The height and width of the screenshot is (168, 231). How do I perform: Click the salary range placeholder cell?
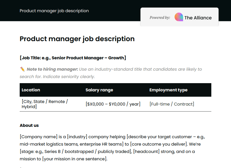click(x=113, y=104)
